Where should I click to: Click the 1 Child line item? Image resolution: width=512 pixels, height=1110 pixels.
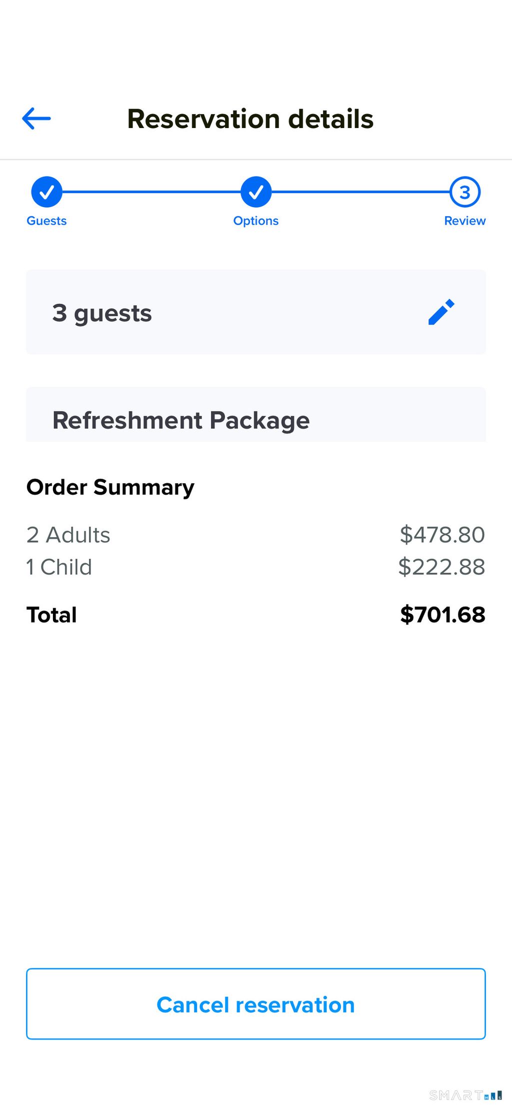[59, 567]
